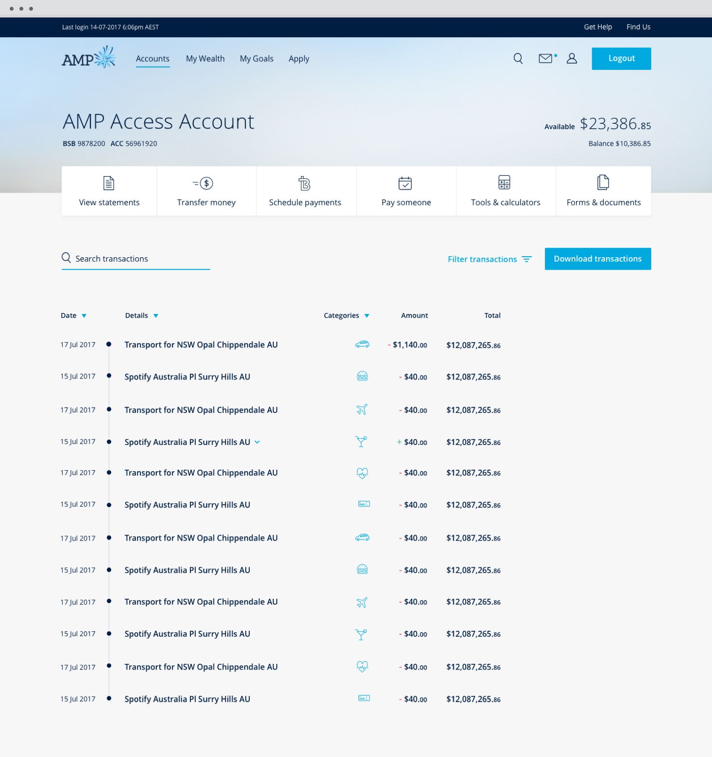Focus the Search transactions field
Screen dimensions: 712x757
point(136,259)
